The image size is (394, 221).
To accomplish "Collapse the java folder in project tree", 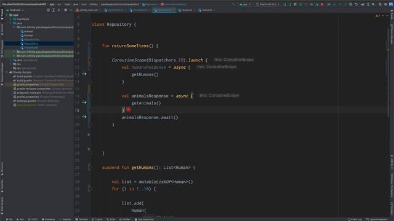I will pyautogui.click(x=10, y=23).
